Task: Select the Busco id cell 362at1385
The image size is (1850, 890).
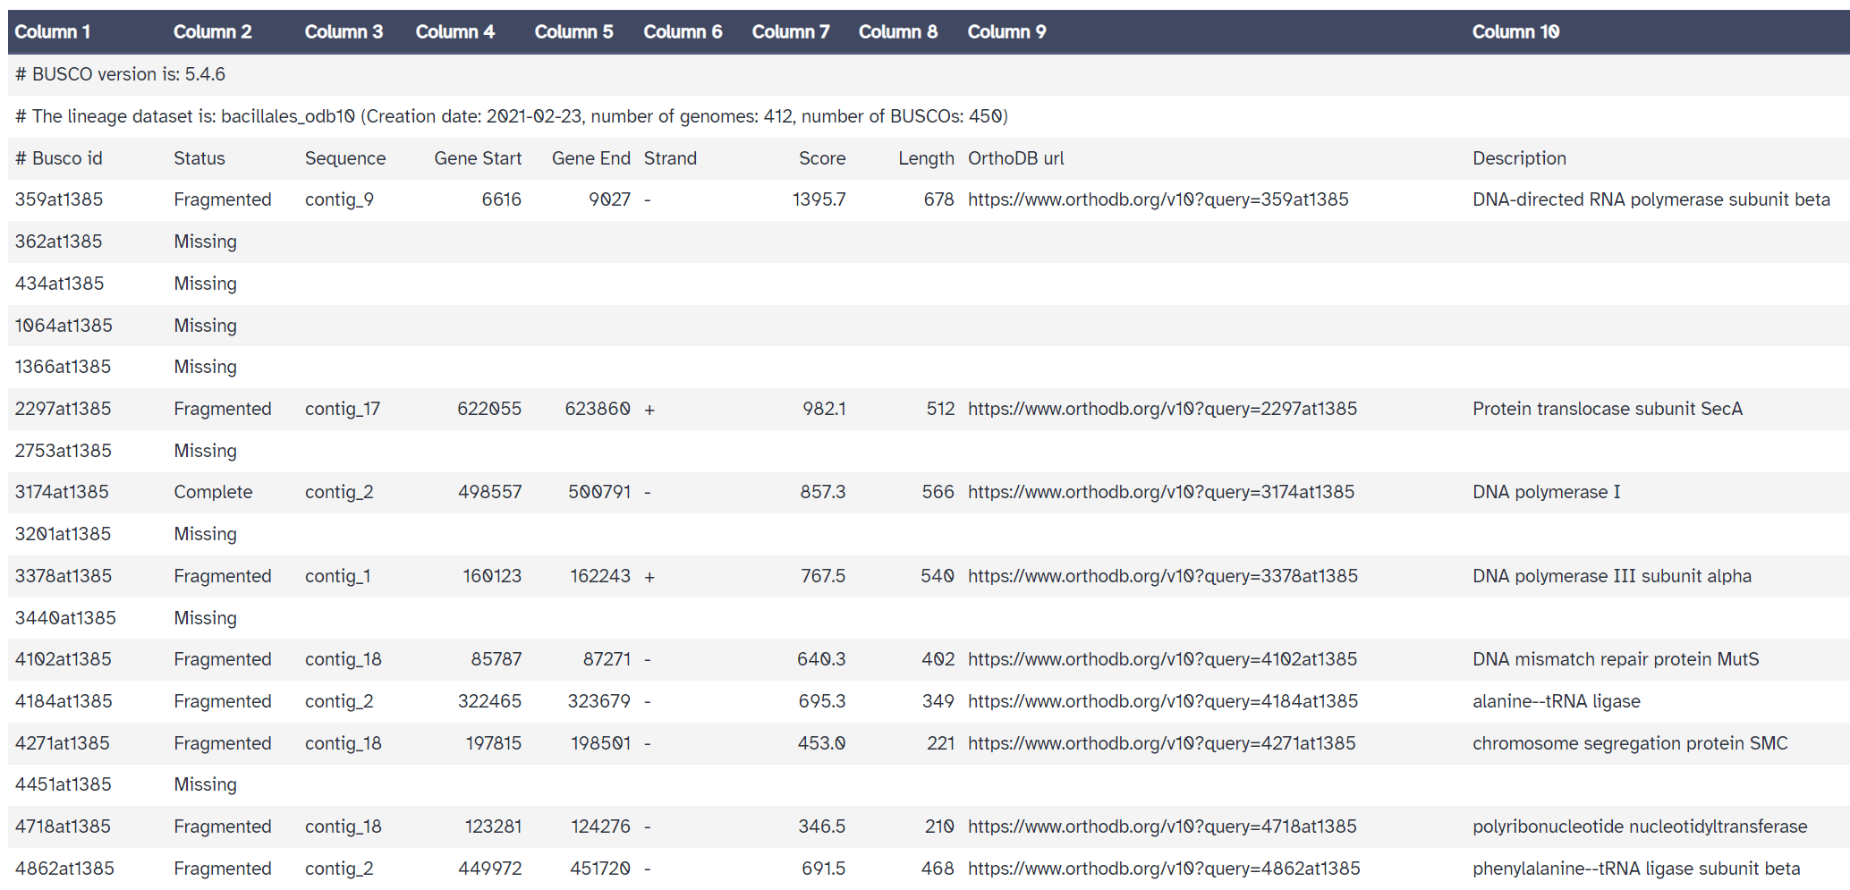Action: point(59,242)
